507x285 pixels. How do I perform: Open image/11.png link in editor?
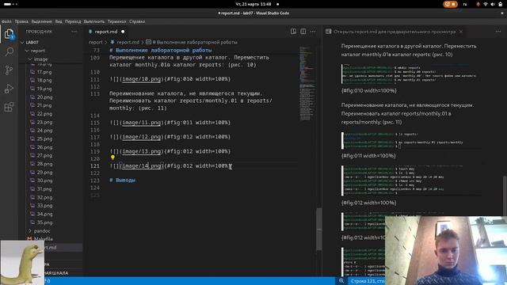pyautogui.click(x=141, y=123)
